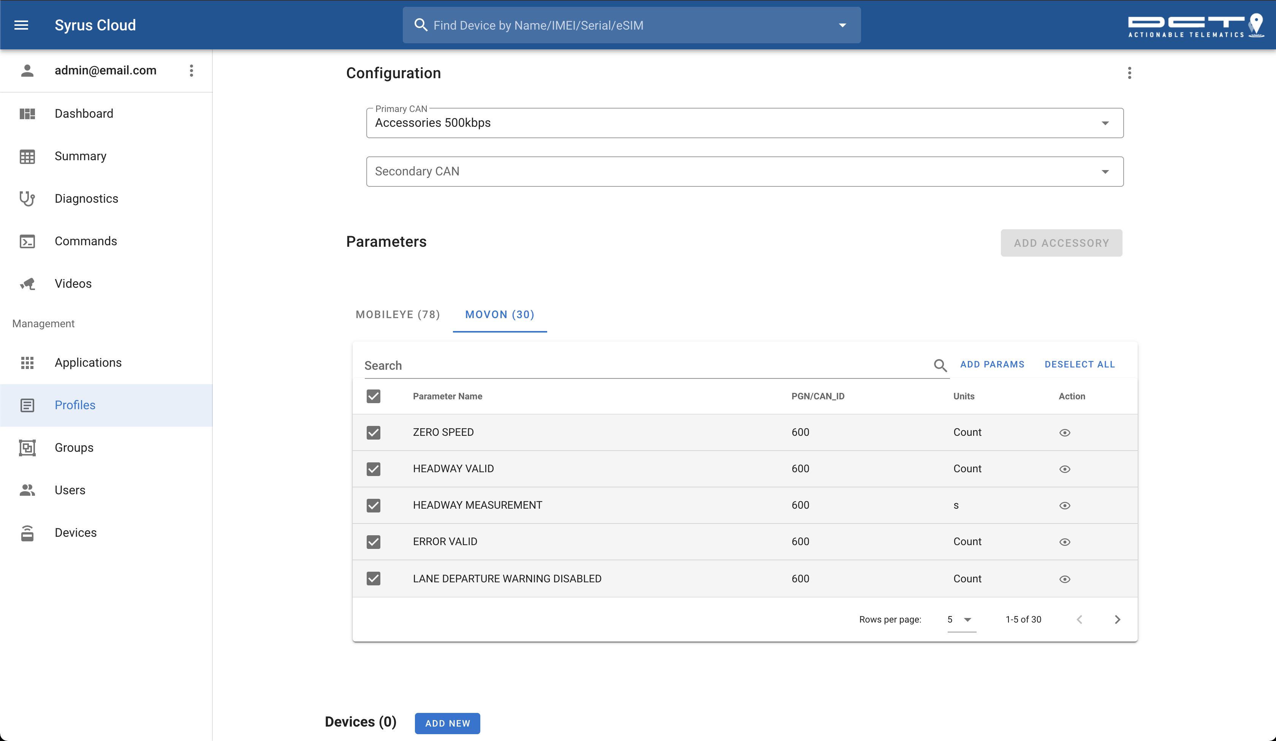The width and height of the screenshot is (1276, 741).
Task: Click the Profiles document icon
Action: point(27,405)
